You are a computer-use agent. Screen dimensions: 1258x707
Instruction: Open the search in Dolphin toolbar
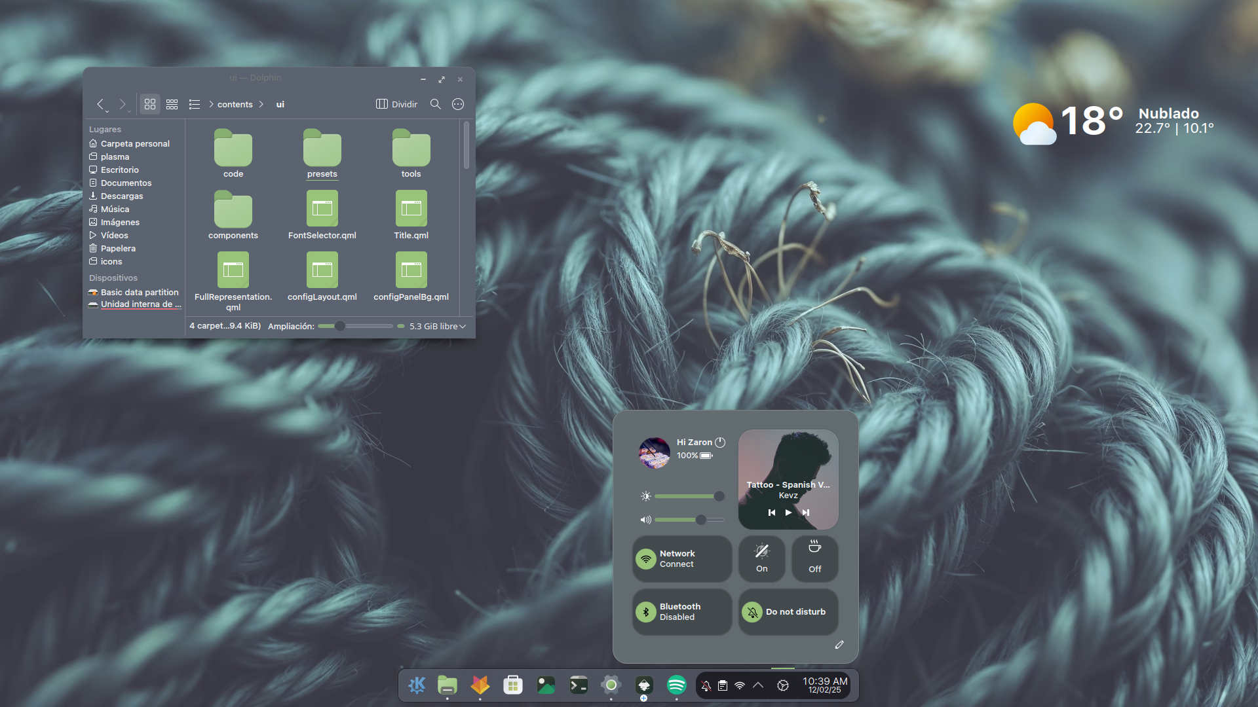click(436, 104)
